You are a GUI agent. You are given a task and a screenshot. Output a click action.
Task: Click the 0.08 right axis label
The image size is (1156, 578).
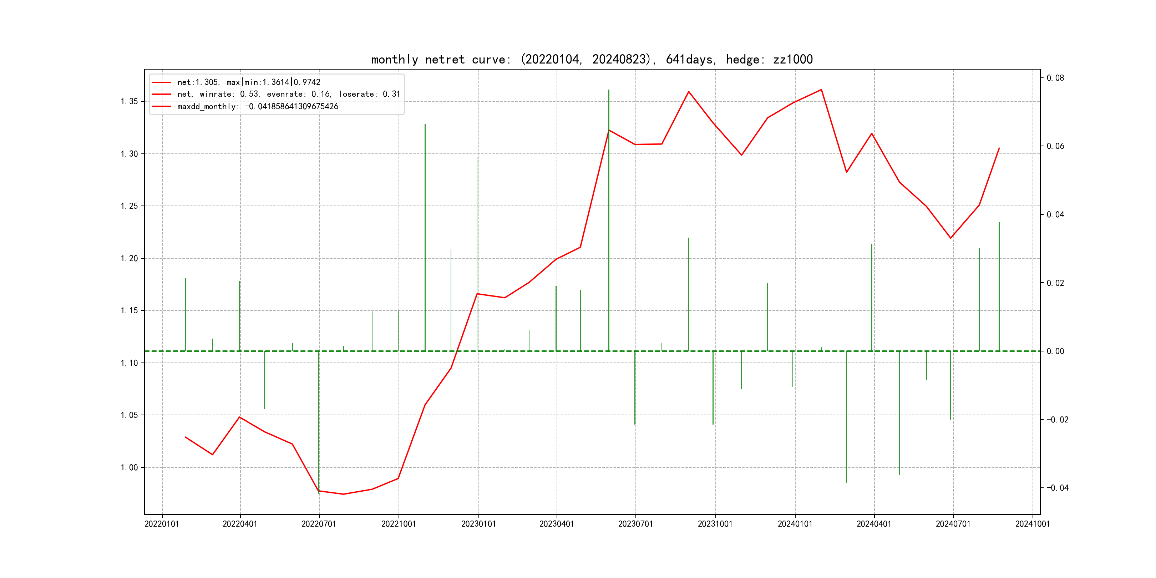click(1055, 78)
